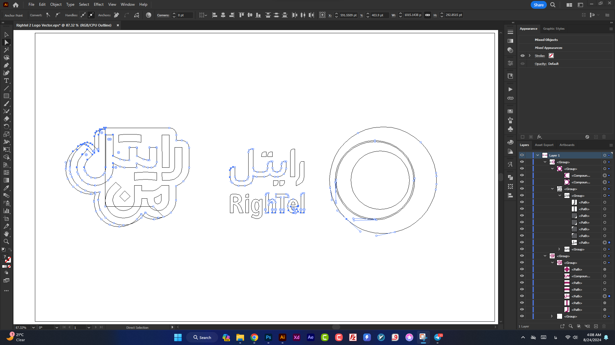Select the Curvature tool
This screenshot has width=615, height=345.
coord(6,73)
